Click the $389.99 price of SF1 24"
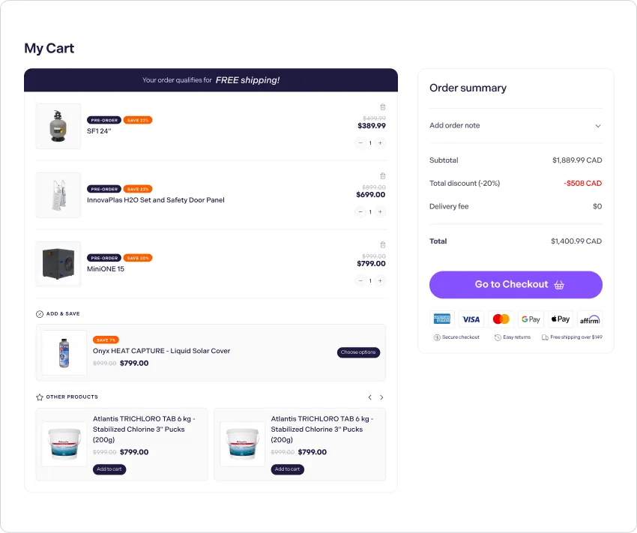 371,125
